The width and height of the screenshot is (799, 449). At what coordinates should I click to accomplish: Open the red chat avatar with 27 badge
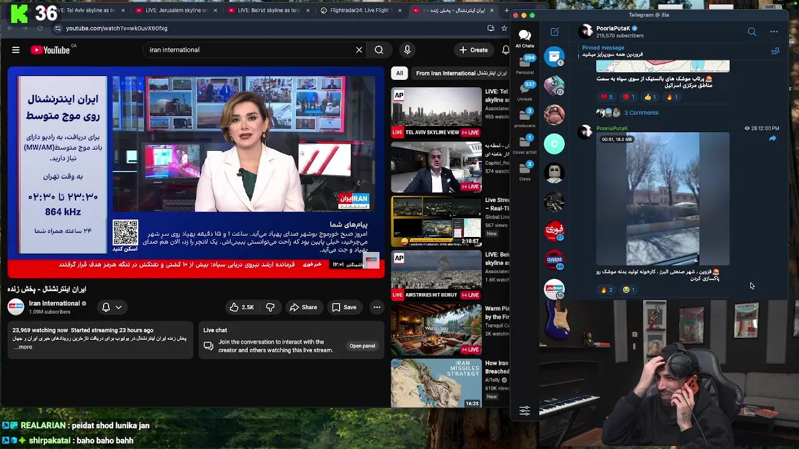click(554, 231)
